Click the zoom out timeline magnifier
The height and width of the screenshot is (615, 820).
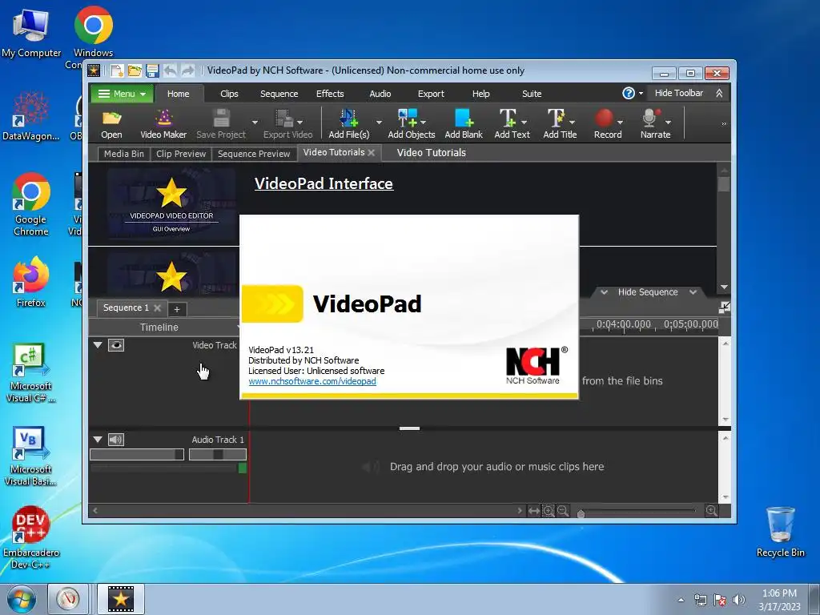[x=563, y=510]
